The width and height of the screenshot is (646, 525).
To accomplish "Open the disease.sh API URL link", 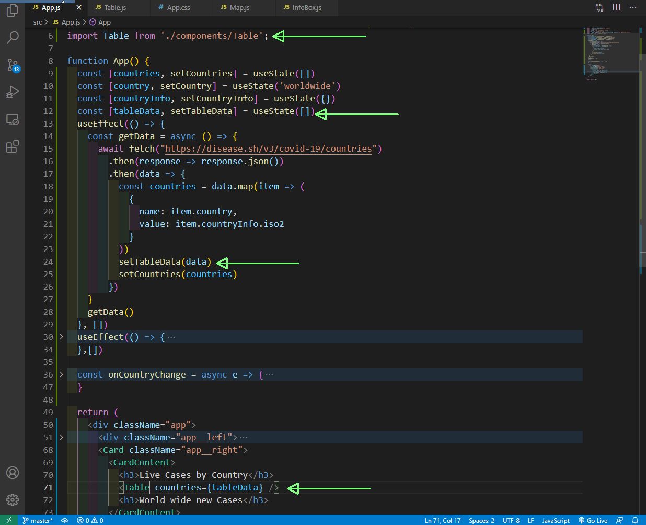I will click(269, 149).
